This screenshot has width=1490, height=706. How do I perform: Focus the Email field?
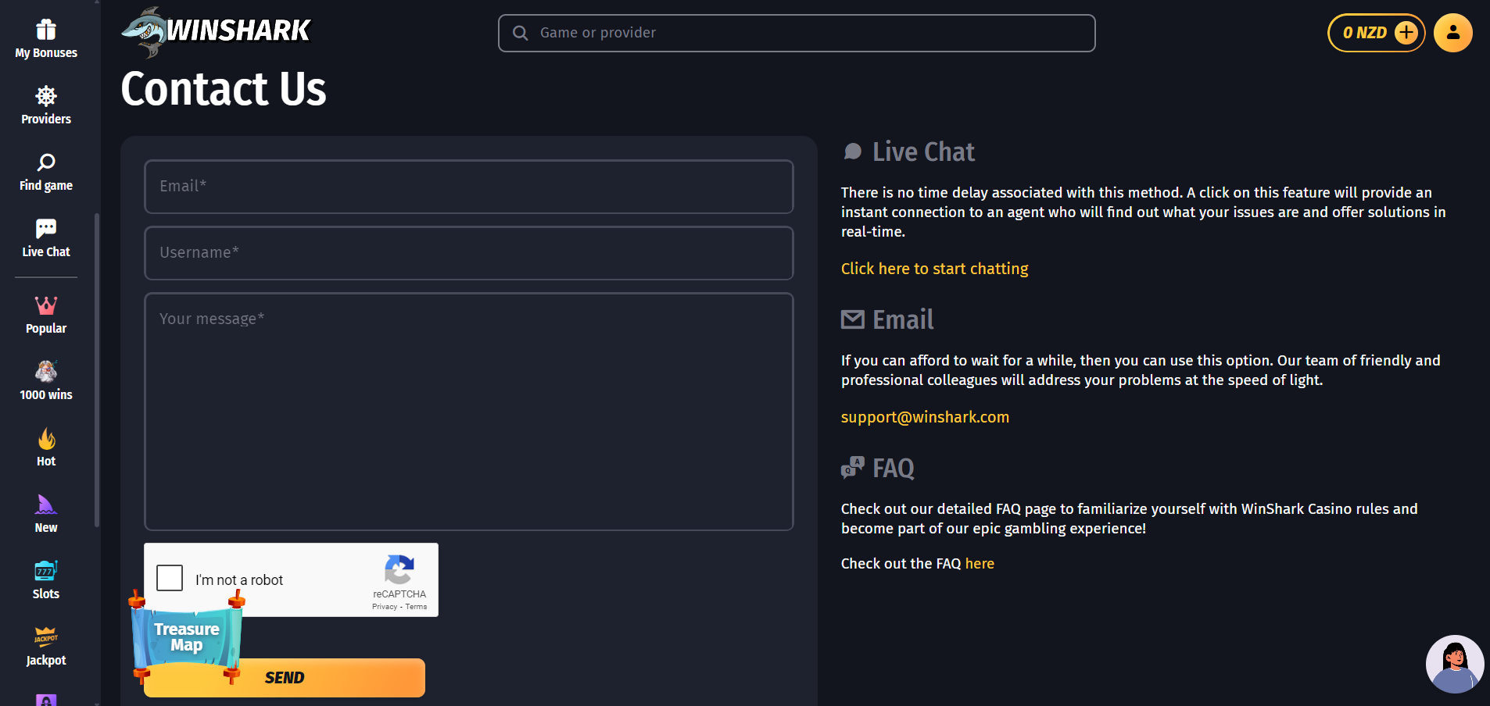469,187
